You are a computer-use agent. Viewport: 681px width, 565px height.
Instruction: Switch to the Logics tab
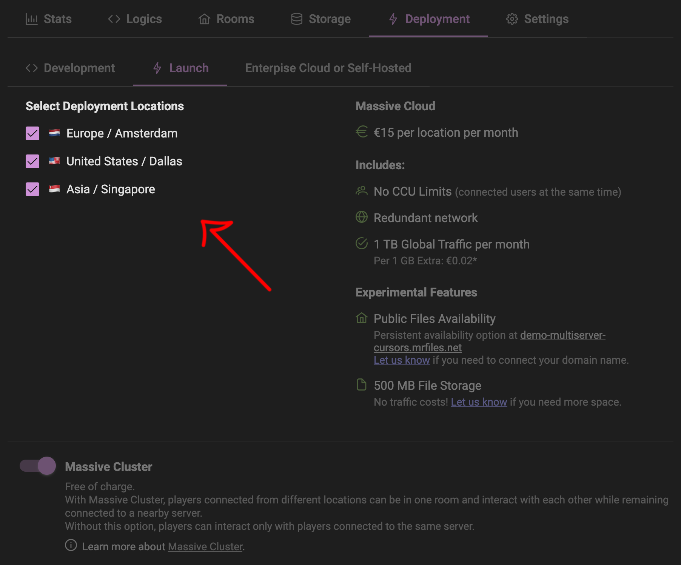coord(135,19)
